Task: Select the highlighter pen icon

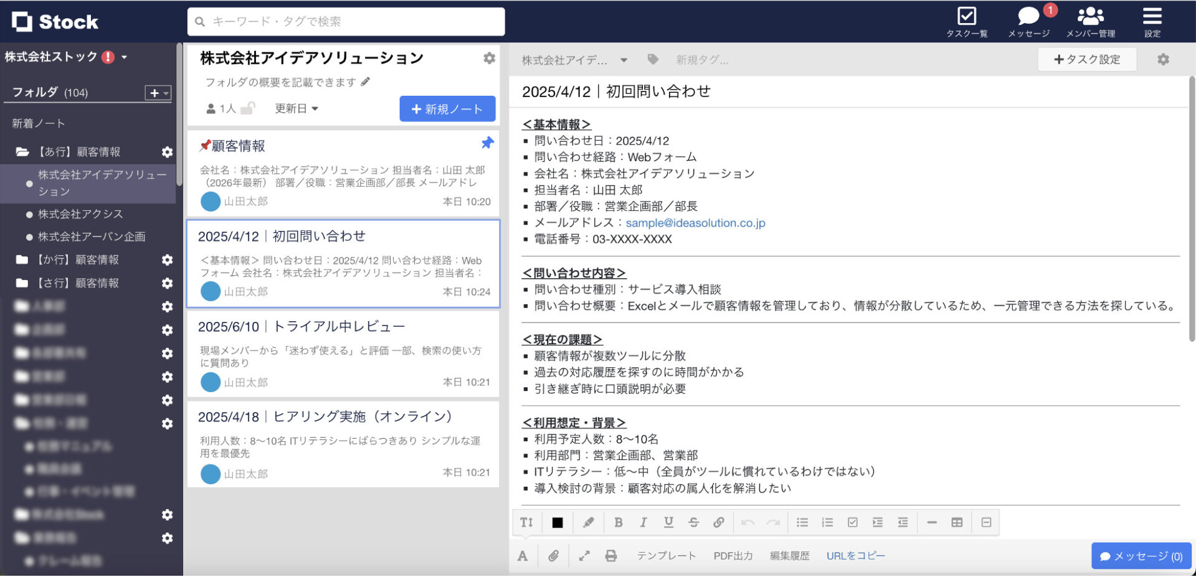Action: [x=589, y=522]
